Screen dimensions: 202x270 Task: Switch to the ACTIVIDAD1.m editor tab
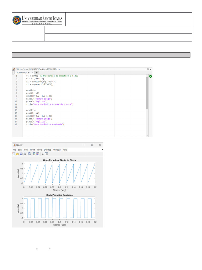tap(22, 72)
